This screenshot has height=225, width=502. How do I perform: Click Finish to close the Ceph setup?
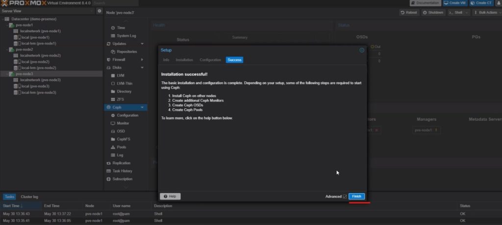(x=356, y=196)
